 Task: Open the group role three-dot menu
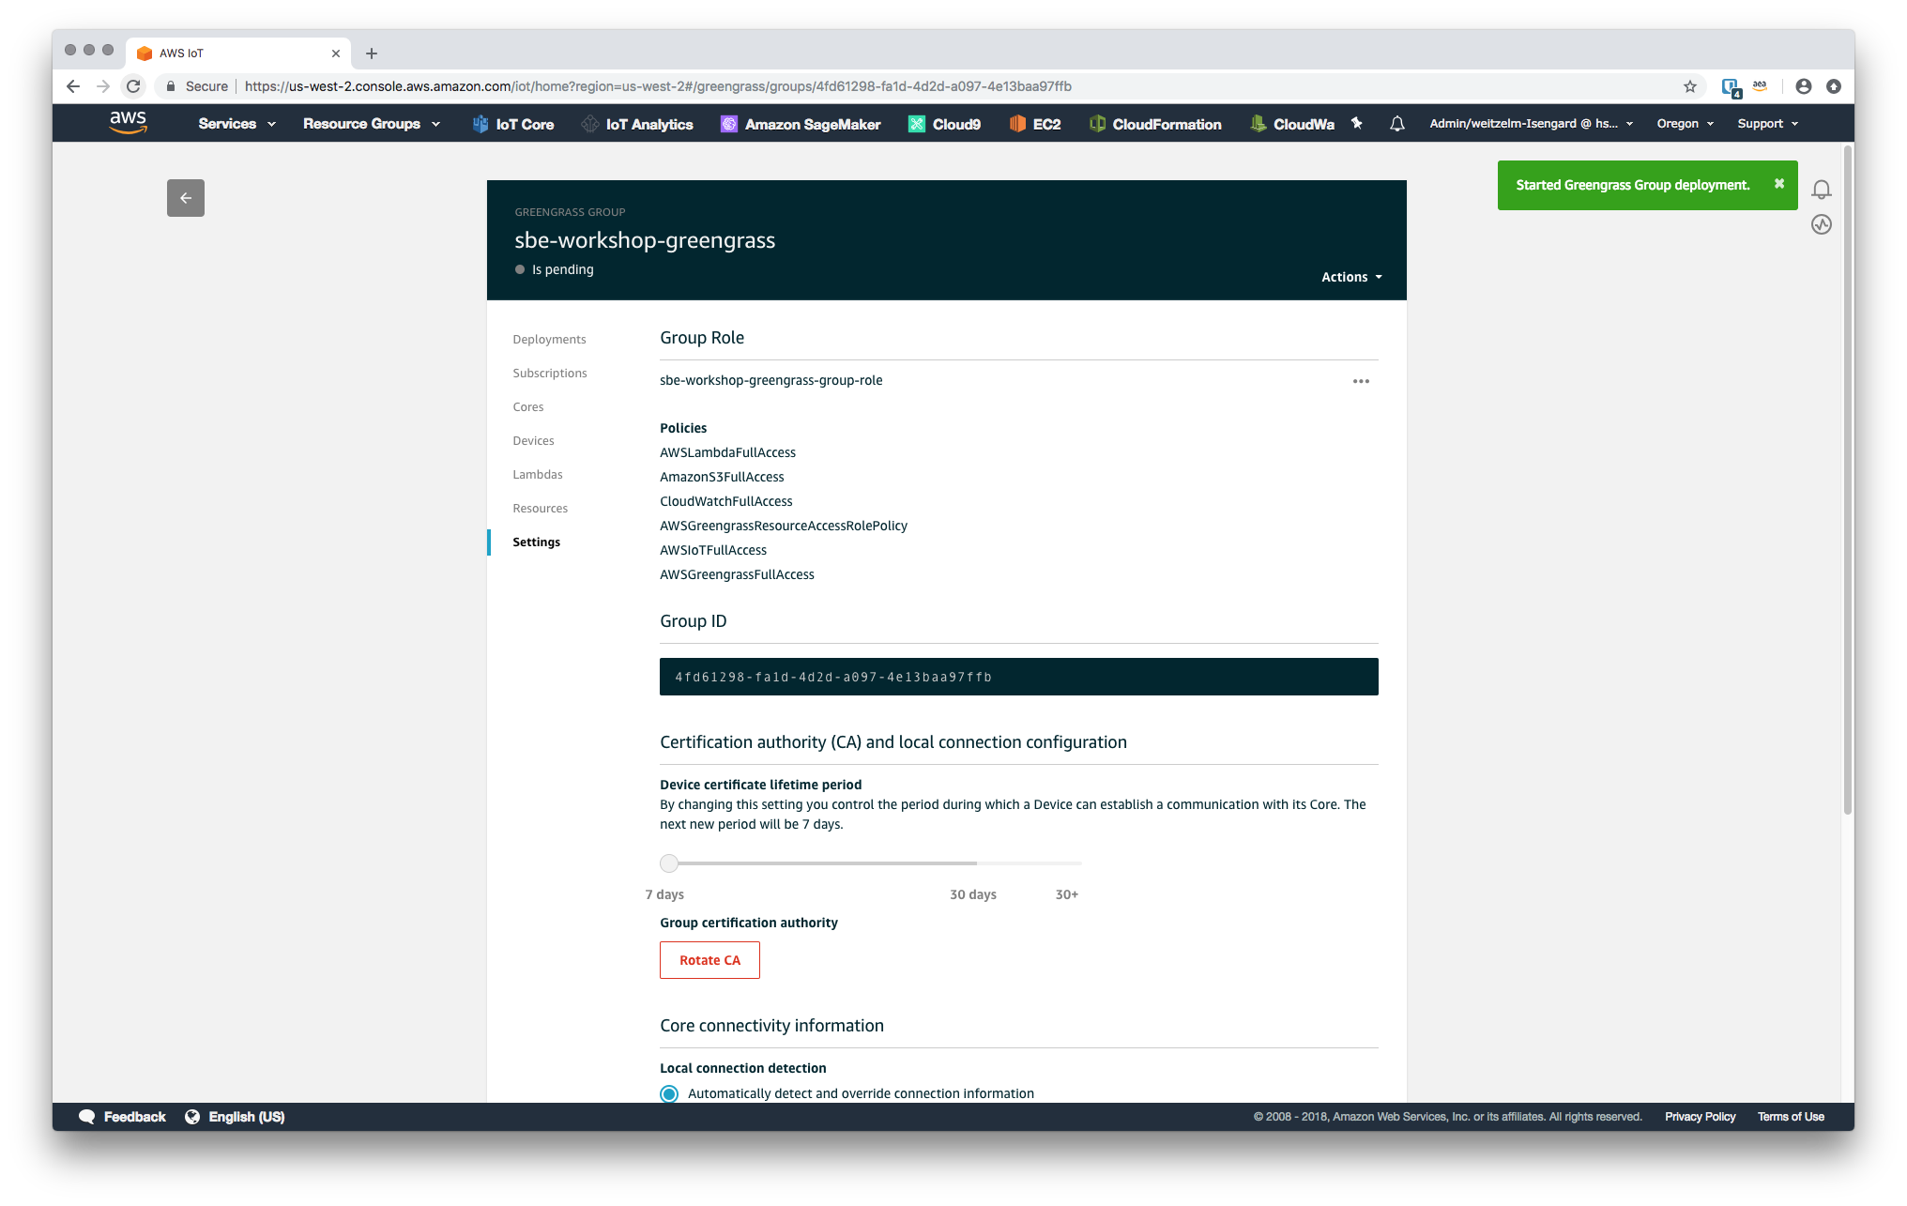[x=1361, y=381]
